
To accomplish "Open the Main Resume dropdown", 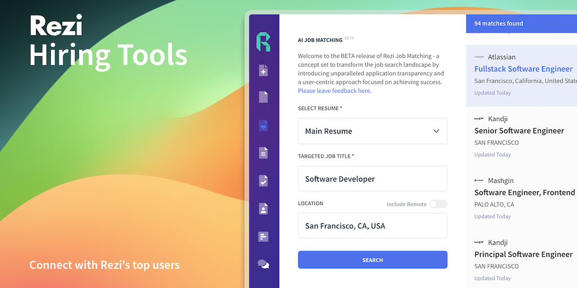I will pos(372,131).
